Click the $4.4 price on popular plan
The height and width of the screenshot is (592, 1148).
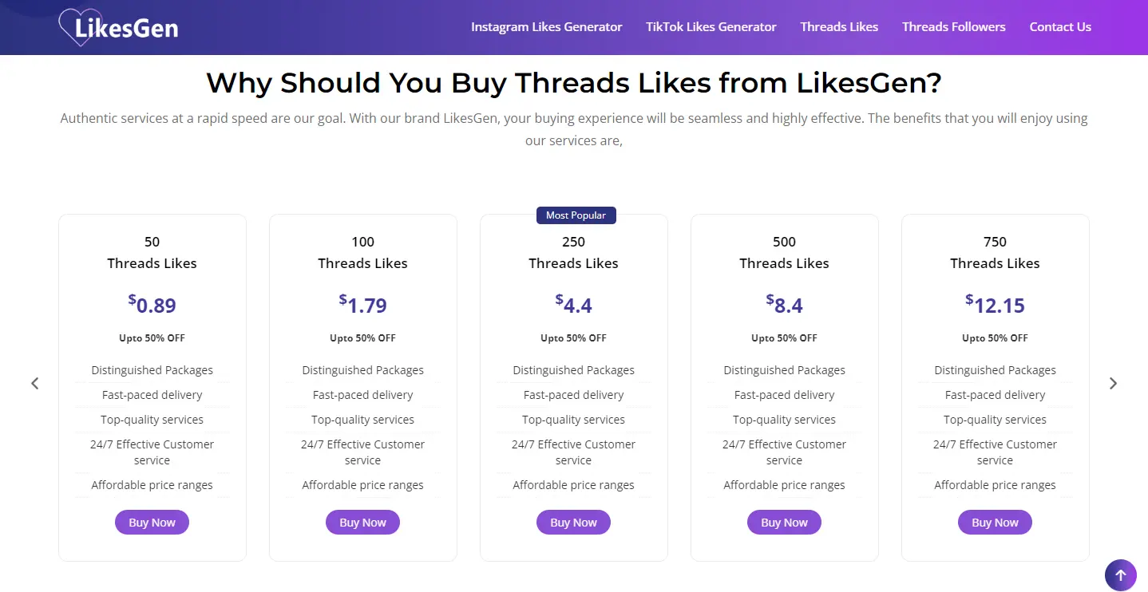(573, 304)
